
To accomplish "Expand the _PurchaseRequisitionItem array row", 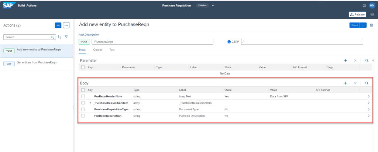I will click(x=90, y=103).
